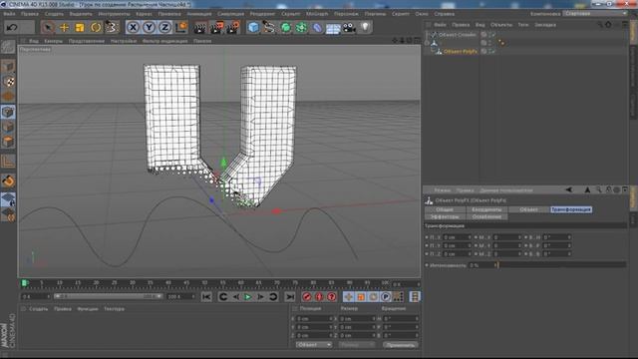The width and height of the screenshot is (638, 359).
Task: Render the current view with clapperboard icon
Action: click(199, 27)
